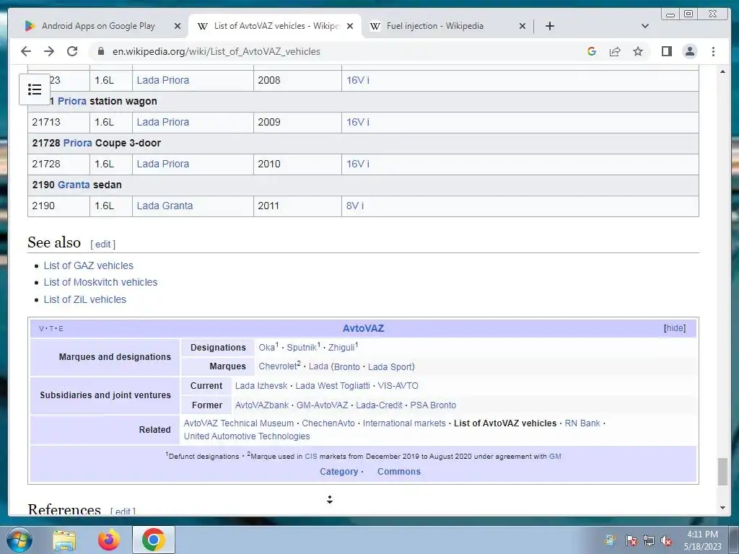Toggle the Wikipedia table of contents button

tap(35, 89)
